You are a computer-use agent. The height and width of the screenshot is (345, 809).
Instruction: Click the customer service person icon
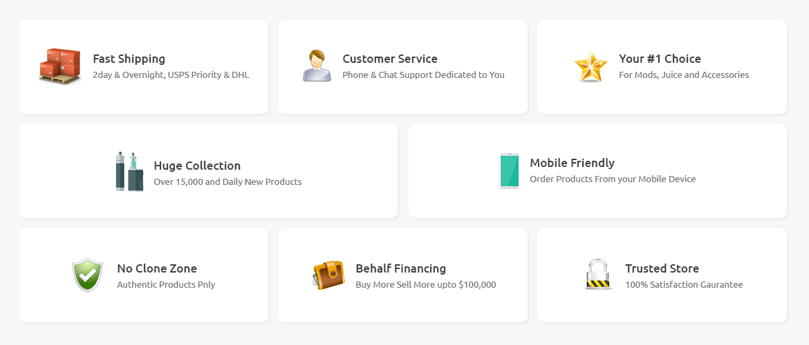317,66
